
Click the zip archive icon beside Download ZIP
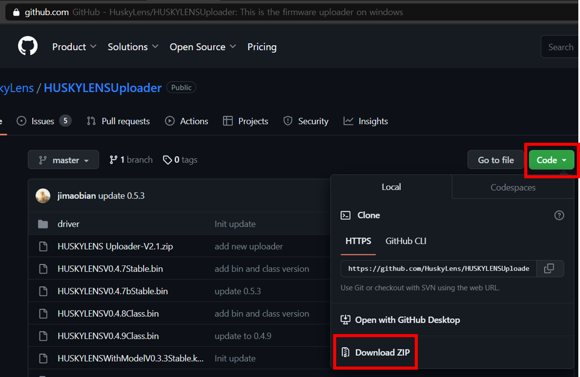point(346,352)
